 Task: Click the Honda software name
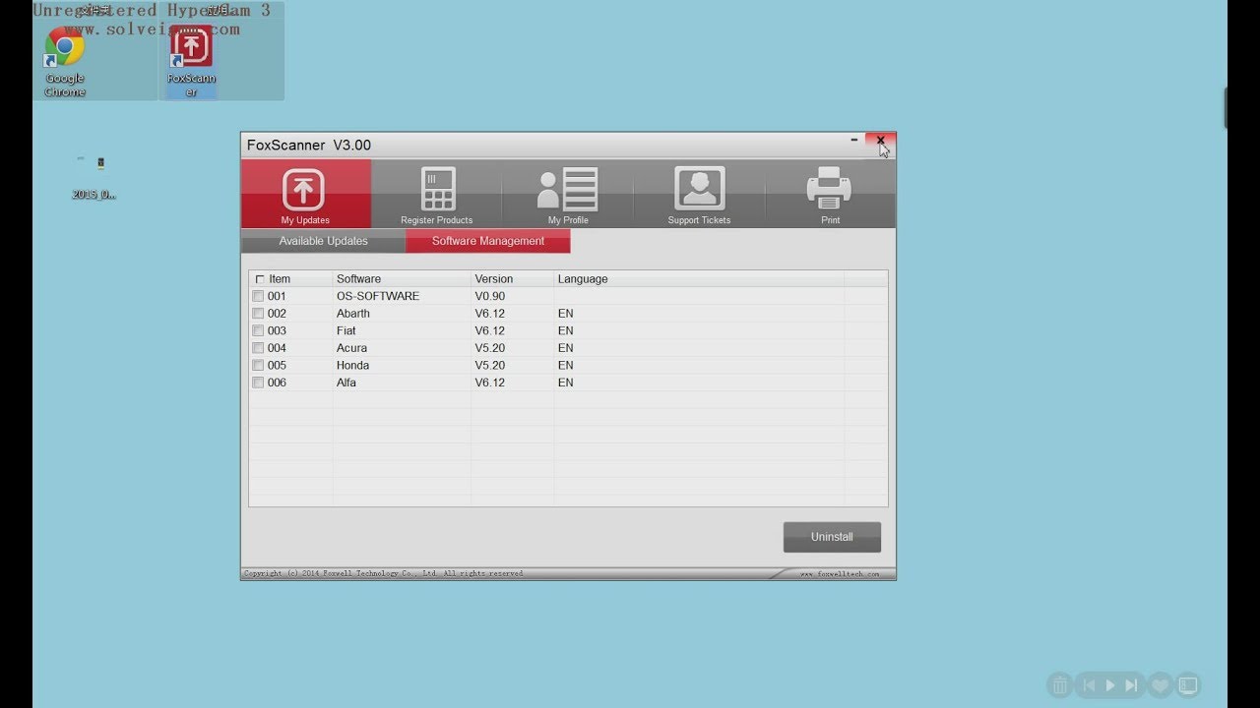pos(352,365)
